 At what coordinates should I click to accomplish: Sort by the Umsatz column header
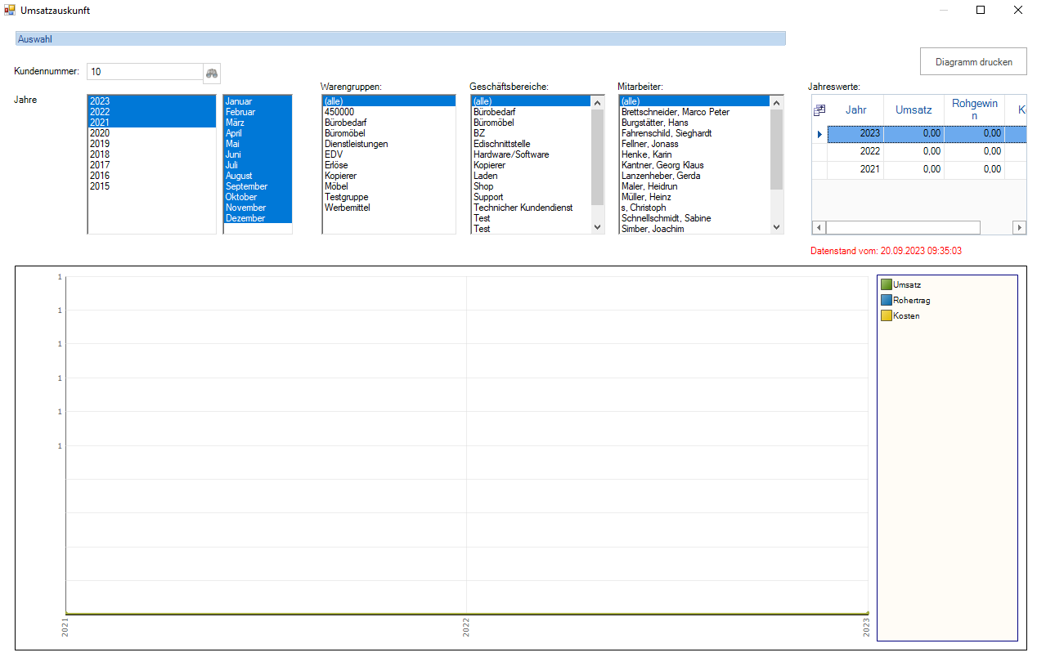tap(913, 109)
